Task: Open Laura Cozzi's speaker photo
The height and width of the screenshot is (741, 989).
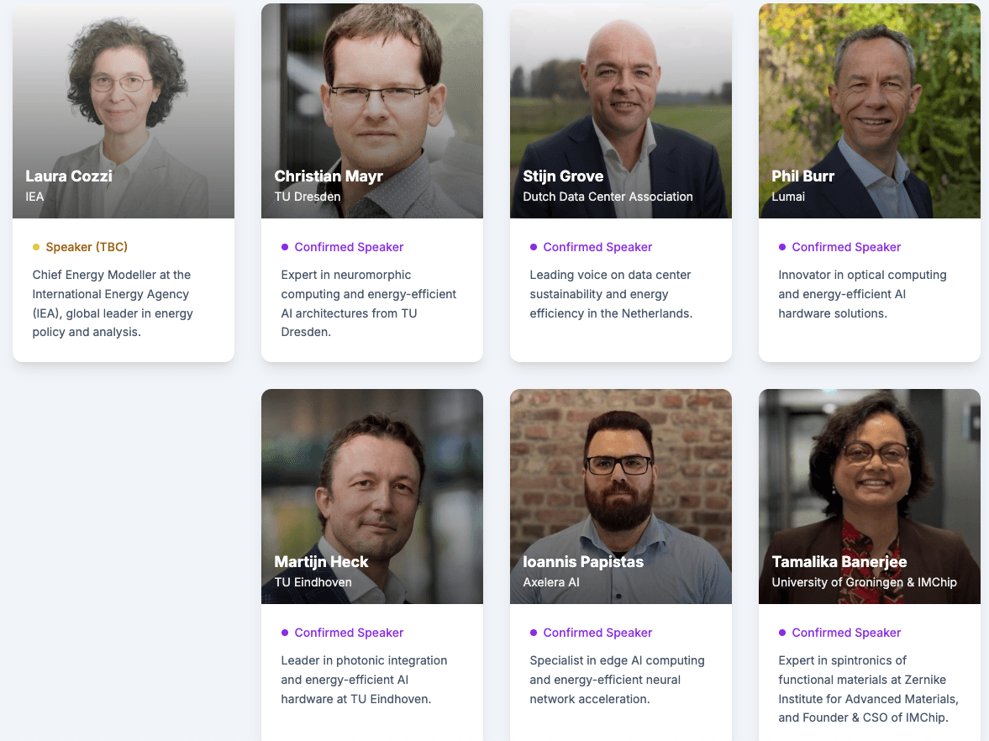Action: [124, 111]
